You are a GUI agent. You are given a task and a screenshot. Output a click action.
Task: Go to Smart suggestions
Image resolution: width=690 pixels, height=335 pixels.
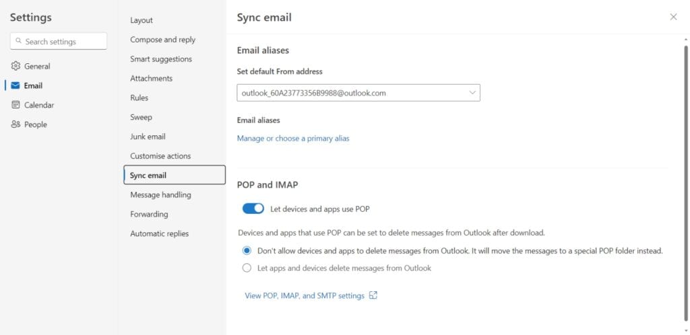(161, 59)
